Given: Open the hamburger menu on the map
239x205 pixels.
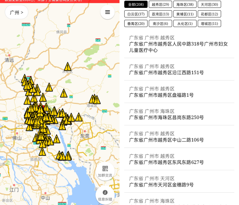Looking at the screenshot, I should click(108, 12).
